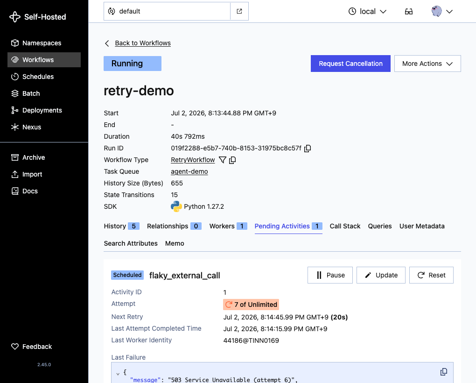
Task: Filter by RetryWorkflow type icon
Action: click(223, 160)
